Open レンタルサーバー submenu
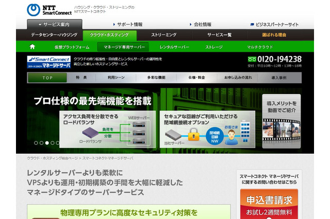 [174, 47]
